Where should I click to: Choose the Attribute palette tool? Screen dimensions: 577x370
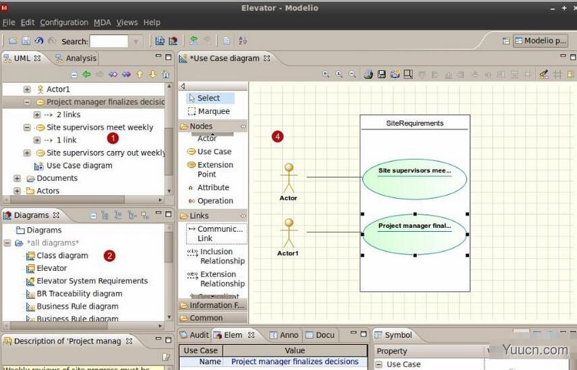click(x=209, y=187)
